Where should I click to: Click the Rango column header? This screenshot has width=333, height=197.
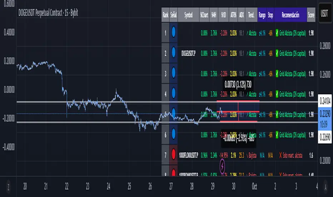click(x=262, y=15)
